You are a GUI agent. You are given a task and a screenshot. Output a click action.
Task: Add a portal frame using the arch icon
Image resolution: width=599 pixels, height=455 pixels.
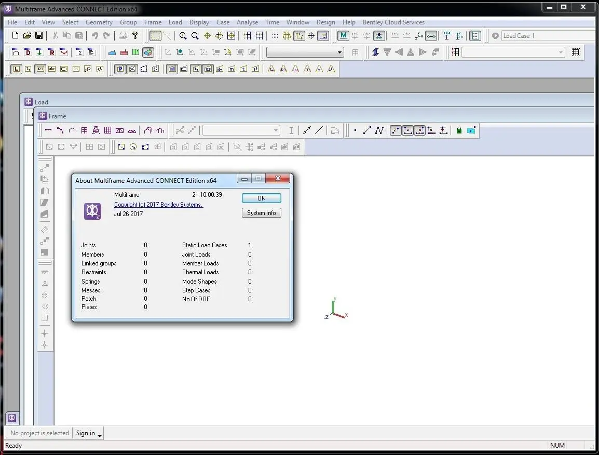[x=72, y=130]
